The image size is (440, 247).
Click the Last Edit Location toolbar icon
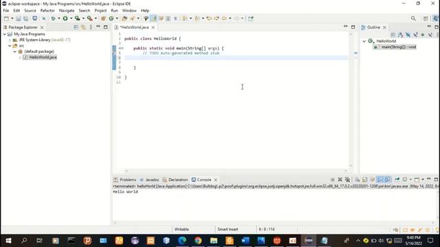click(x=209, y=19)
